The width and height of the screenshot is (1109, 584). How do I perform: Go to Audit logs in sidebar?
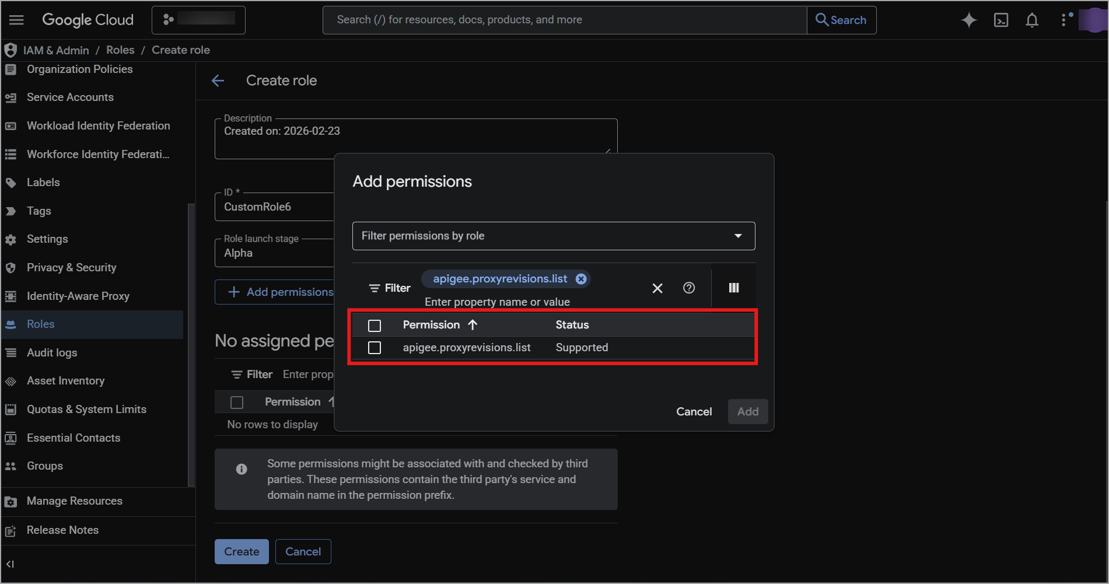click(x=52, y=352)
